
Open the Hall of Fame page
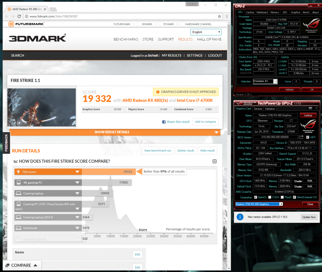209,39
